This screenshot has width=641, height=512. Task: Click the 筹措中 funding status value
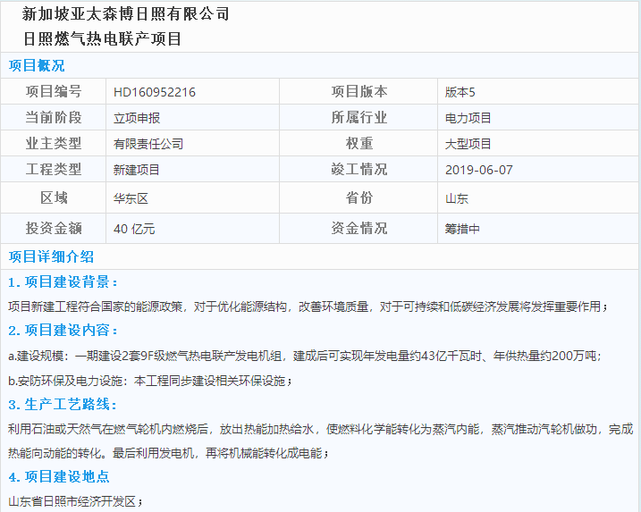click(x=462, y=229)
